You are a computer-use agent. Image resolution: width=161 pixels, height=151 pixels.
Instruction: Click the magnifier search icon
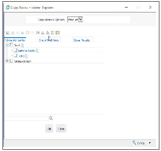51,118
